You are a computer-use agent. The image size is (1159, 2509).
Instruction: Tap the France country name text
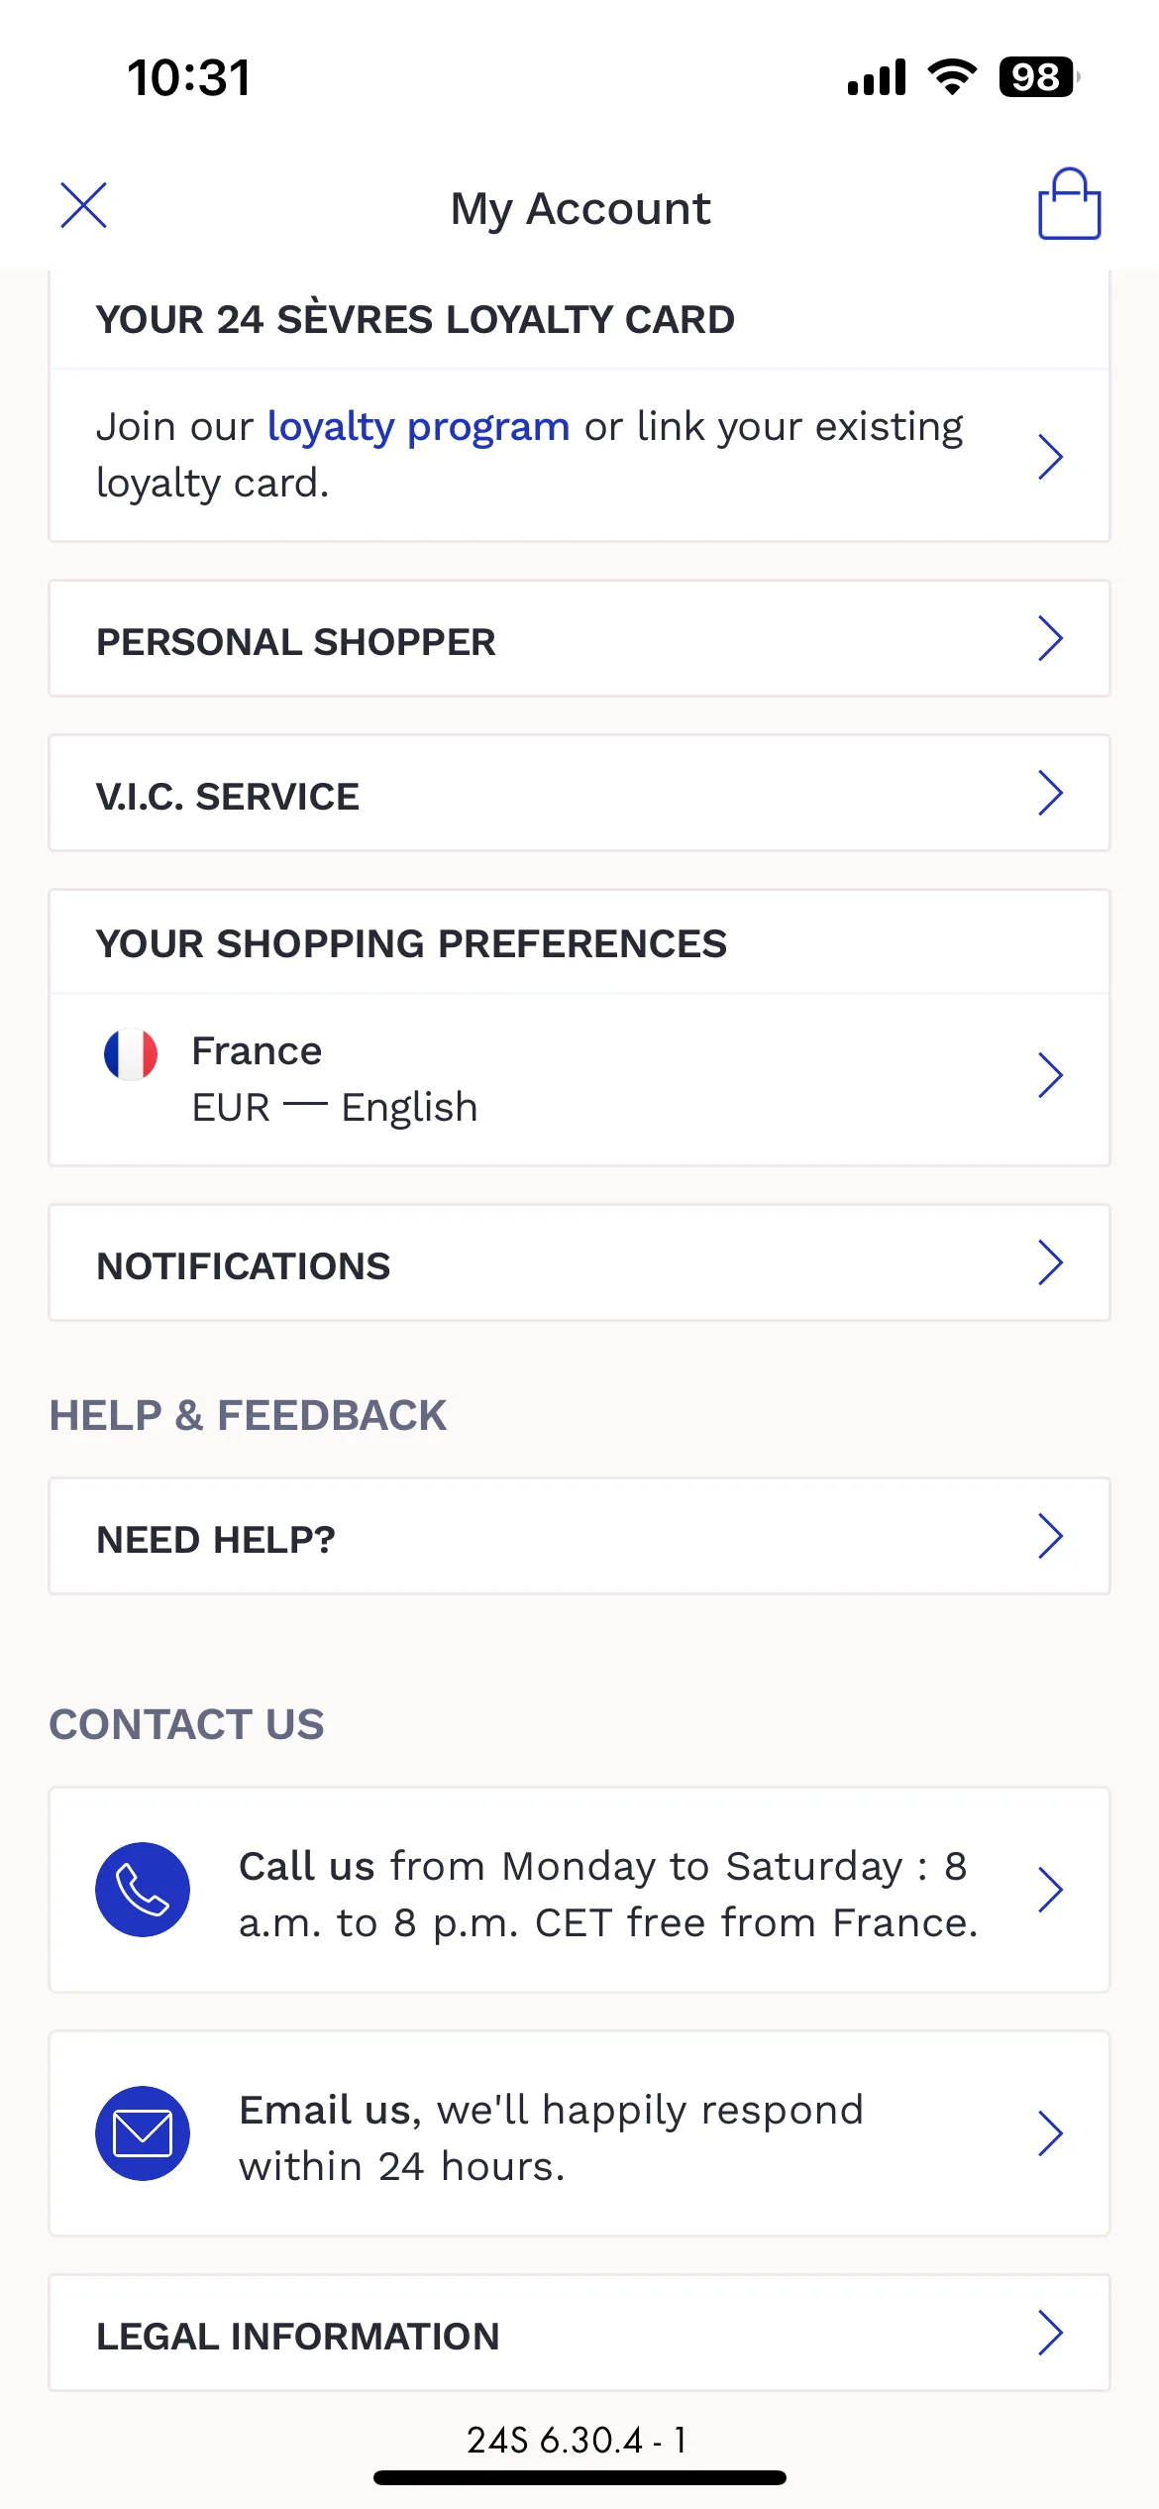[257, 1051]
